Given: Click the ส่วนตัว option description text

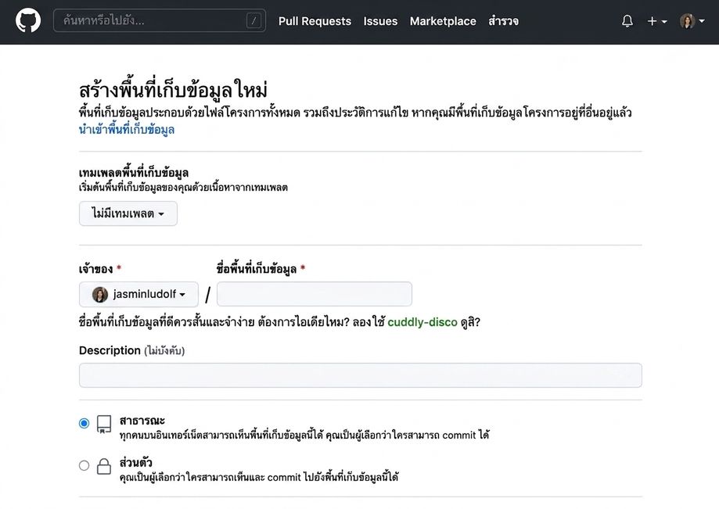Looking at the screenshot, I should 259,477.
